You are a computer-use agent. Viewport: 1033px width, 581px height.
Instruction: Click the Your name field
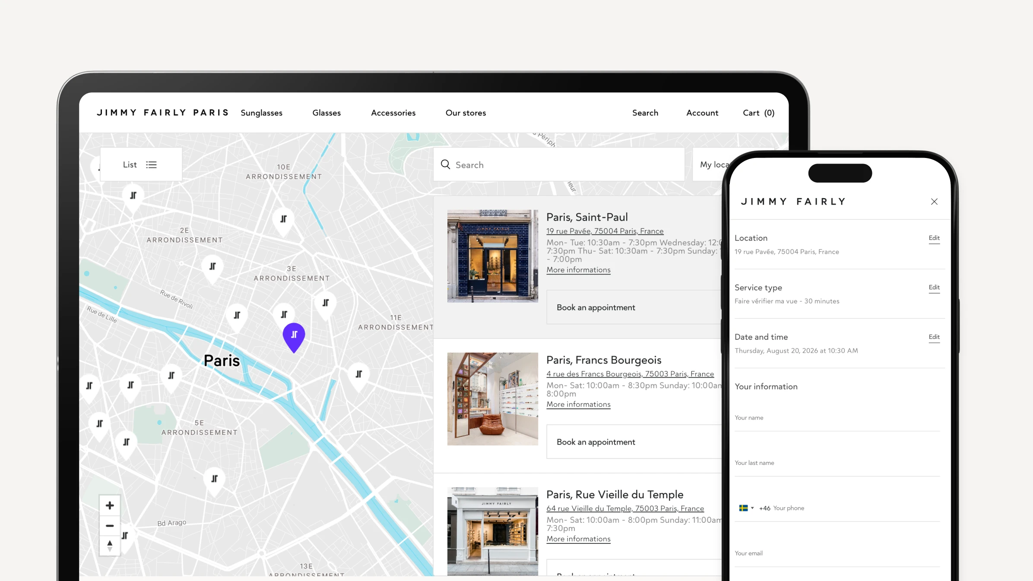tap(837, 418)
